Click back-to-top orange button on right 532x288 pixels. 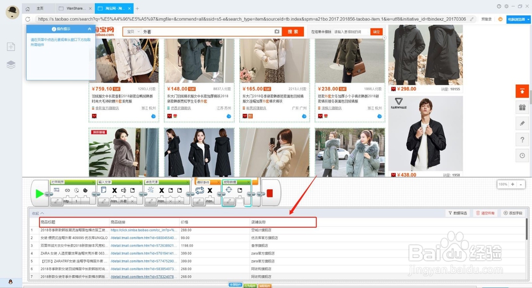pos(522,91)
